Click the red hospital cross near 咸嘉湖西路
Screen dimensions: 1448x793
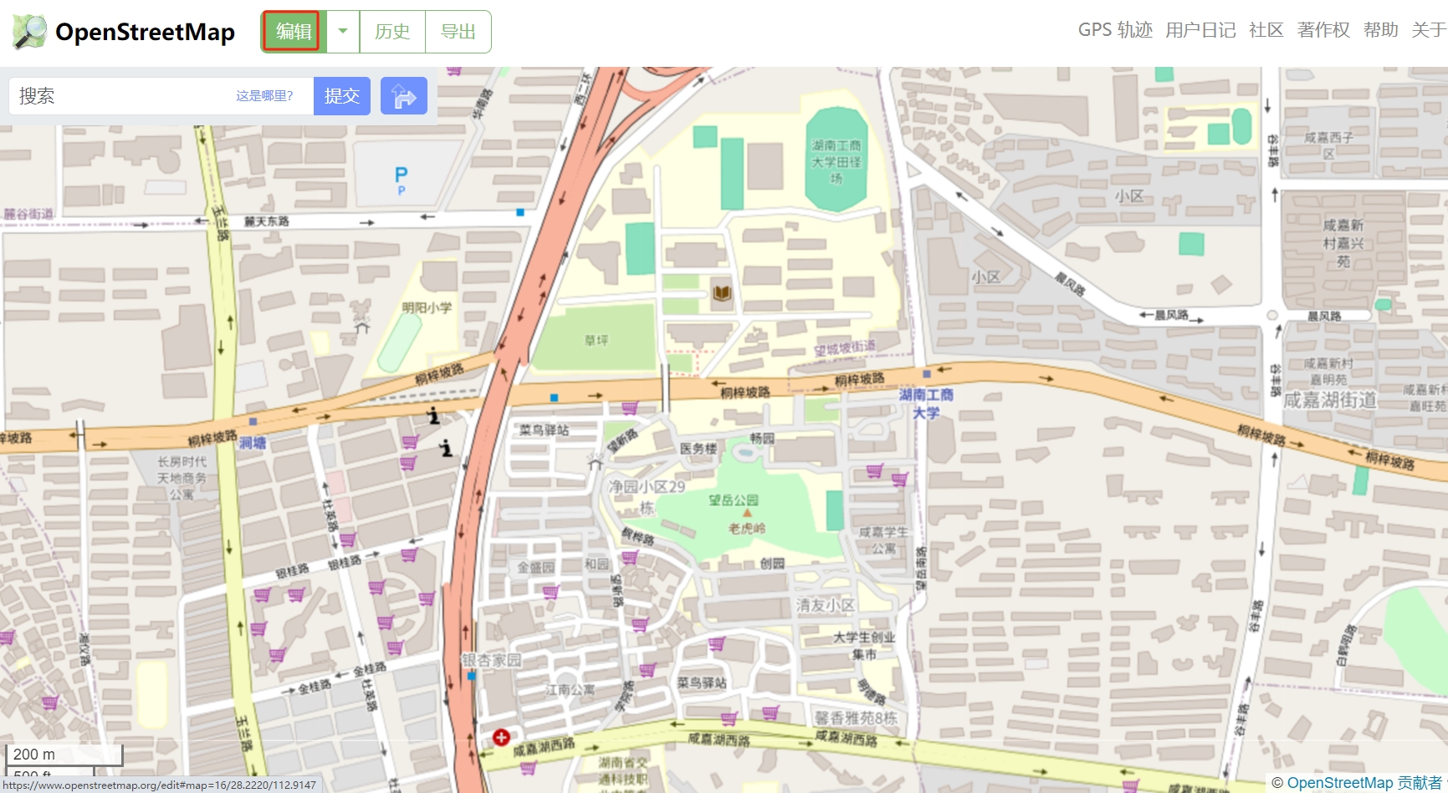(500, 736)
